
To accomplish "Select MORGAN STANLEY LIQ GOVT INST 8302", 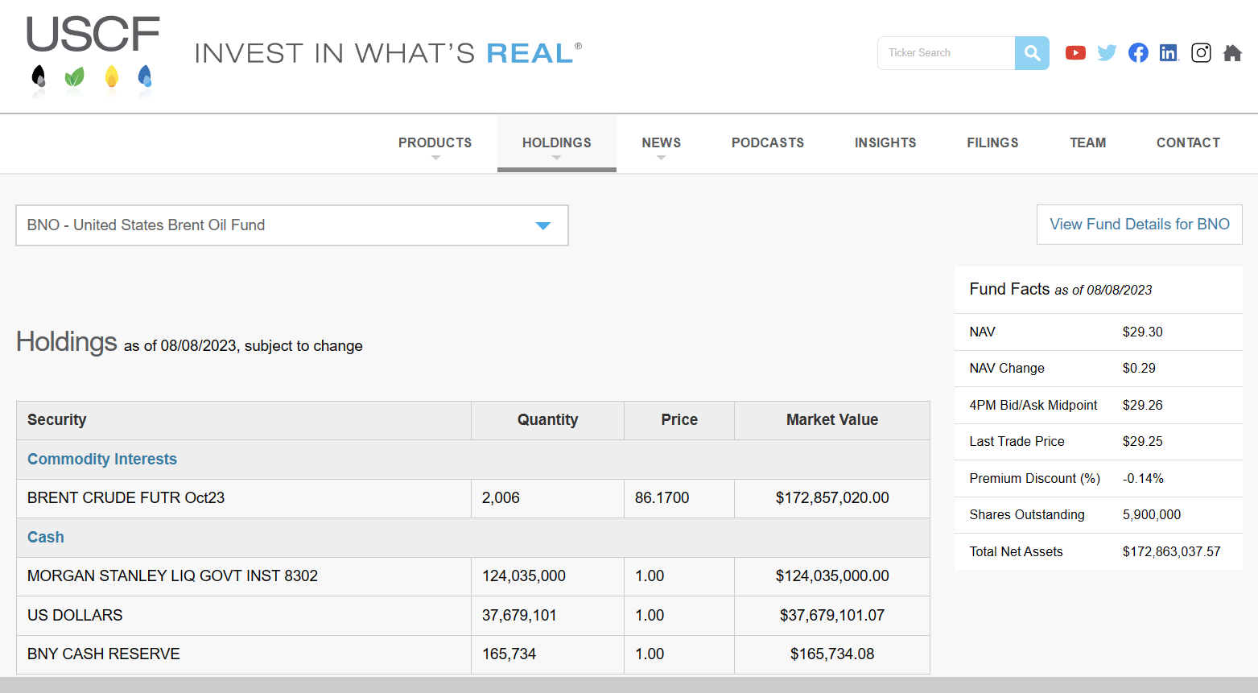I will (x=172, y=576).
